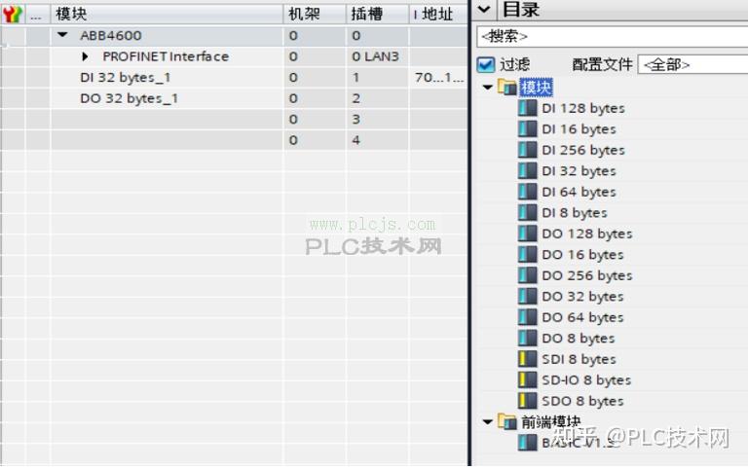
Task: Select the 前端模块 folder label
Action: 551,421
